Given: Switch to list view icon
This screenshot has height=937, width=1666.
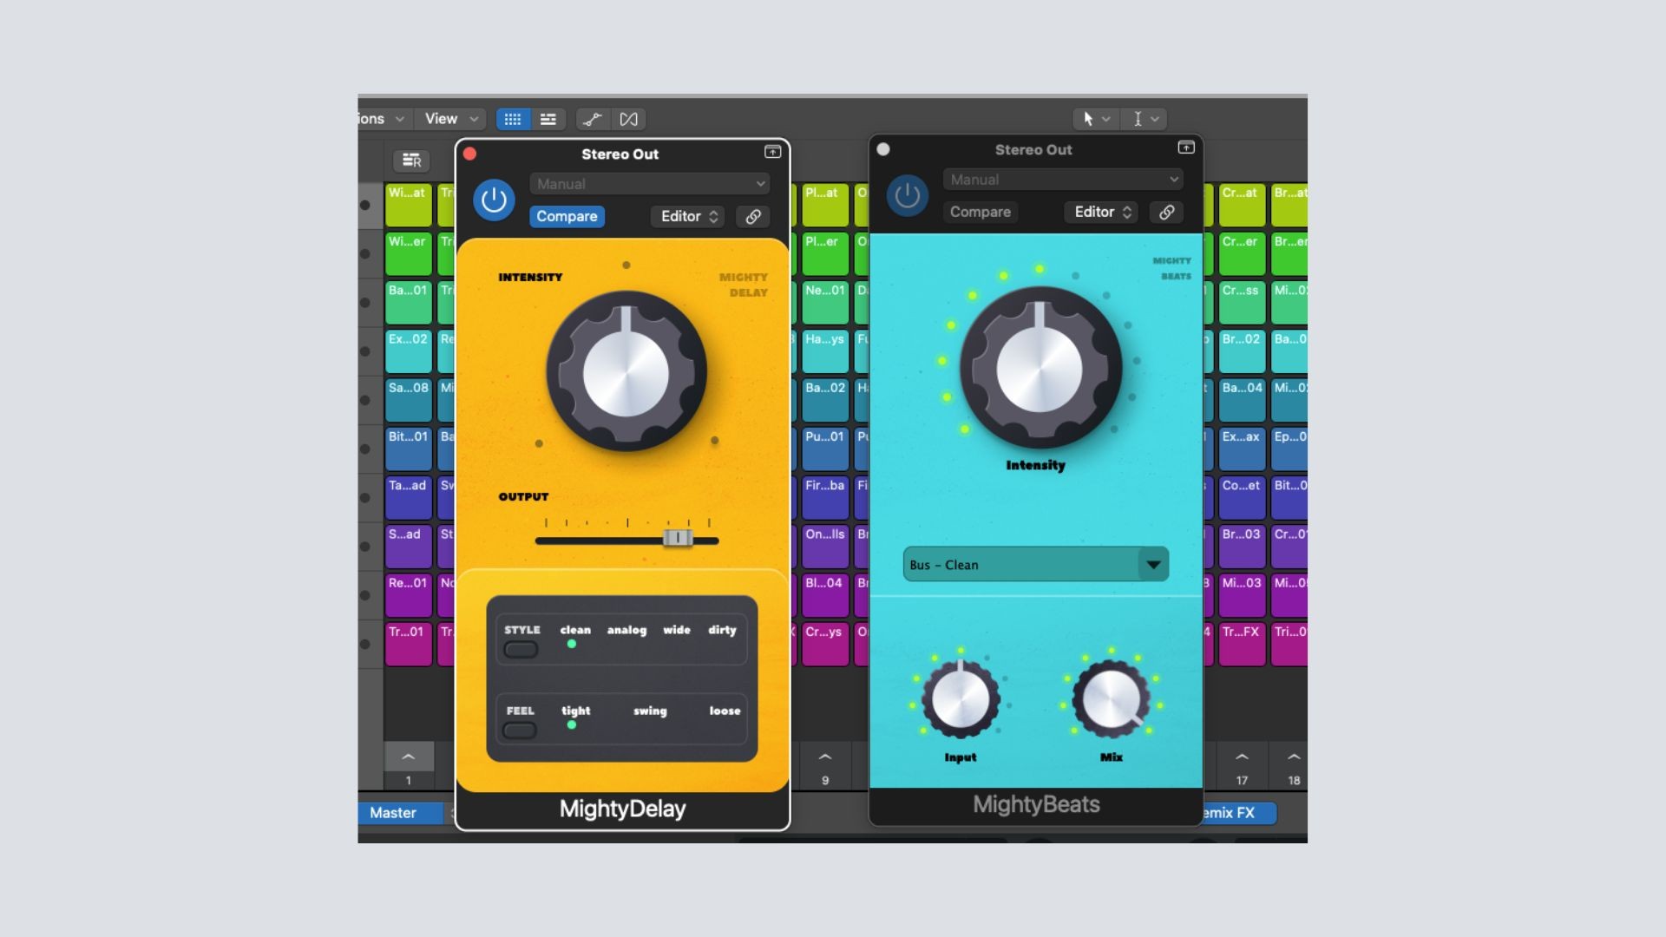Looking at the screenshot, I should [548, 120].
